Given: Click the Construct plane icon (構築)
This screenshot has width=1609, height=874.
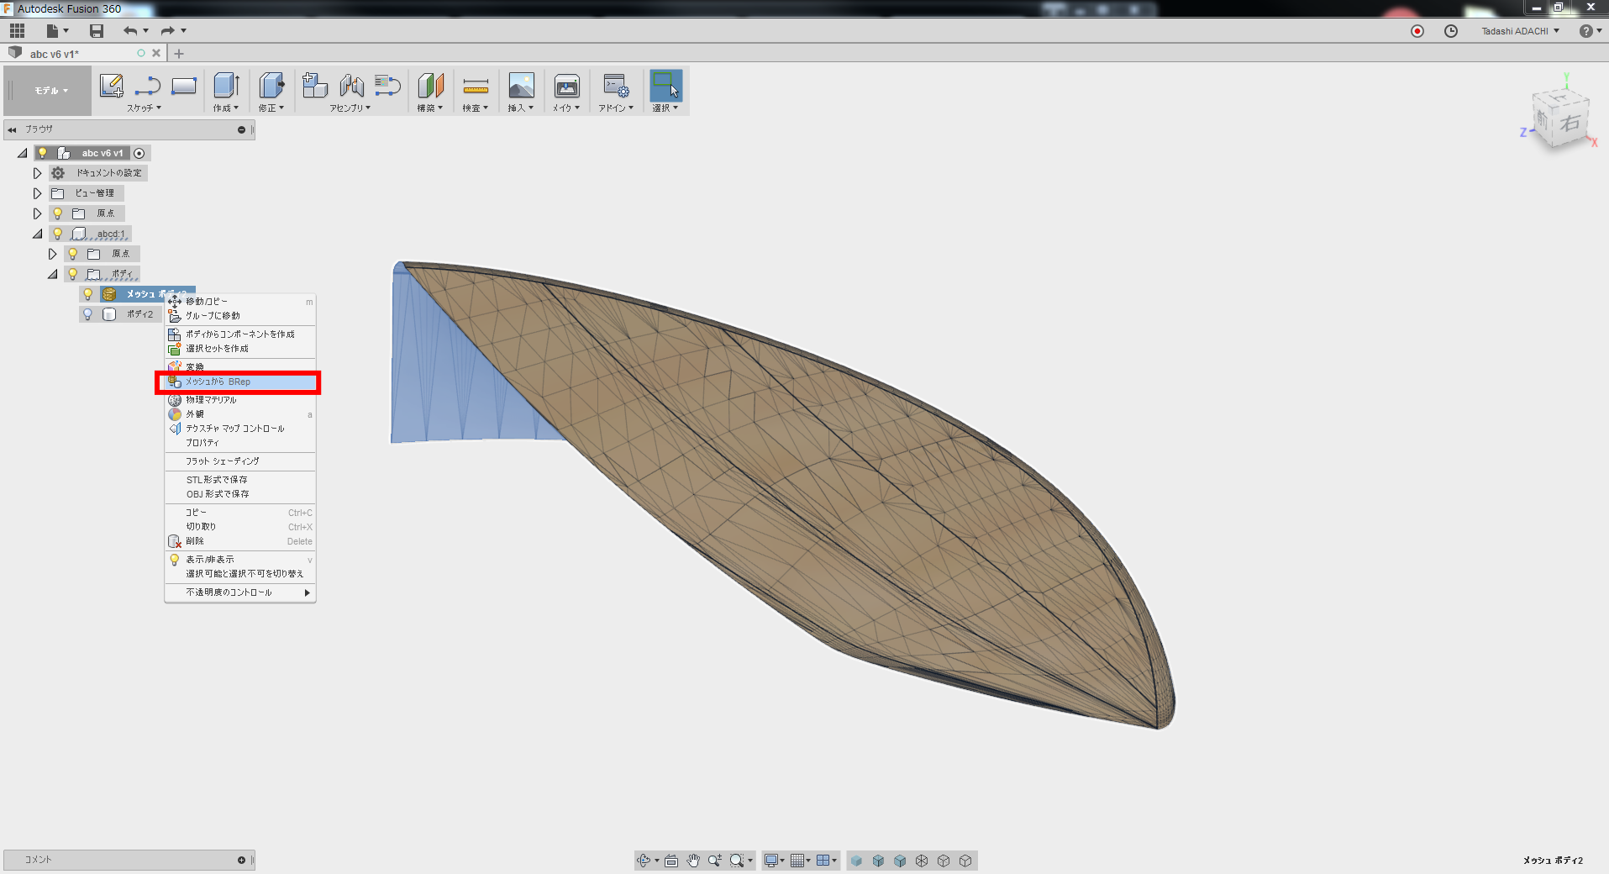Looking at the screenshot, I should [430, 86].
